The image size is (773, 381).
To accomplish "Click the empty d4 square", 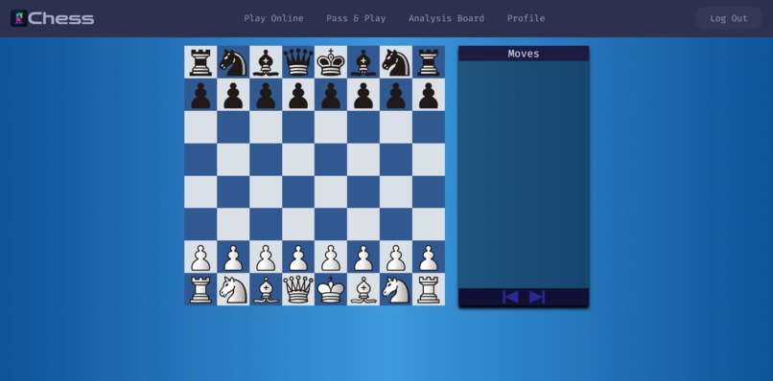I will coord(298,192).
